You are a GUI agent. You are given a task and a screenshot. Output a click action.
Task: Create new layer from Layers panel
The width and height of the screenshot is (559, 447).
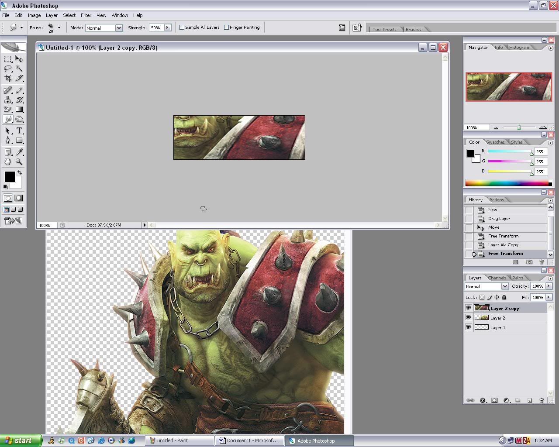coord(530,400)
